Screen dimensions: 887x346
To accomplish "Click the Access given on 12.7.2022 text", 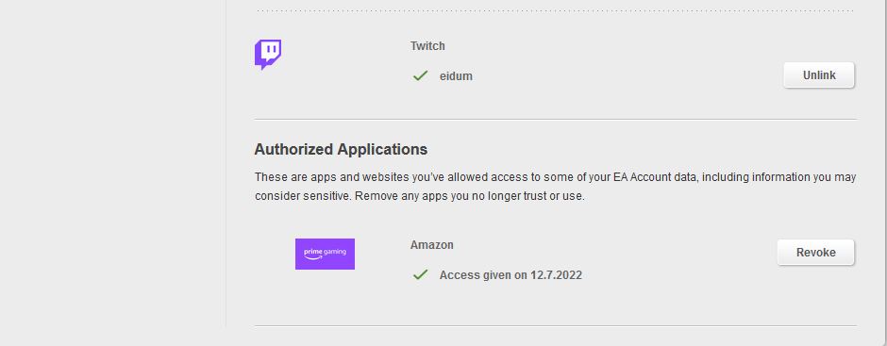I will pyautogui.click(x=510, y=275).
